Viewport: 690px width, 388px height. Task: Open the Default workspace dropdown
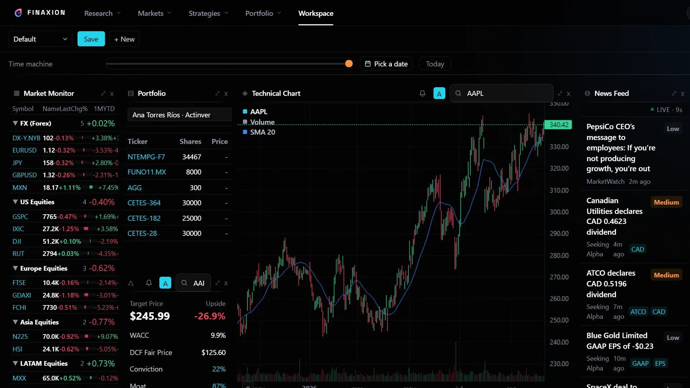(x=41, y=39)
